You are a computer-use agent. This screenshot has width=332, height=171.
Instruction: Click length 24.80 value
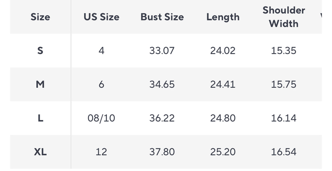pos(223,118)
